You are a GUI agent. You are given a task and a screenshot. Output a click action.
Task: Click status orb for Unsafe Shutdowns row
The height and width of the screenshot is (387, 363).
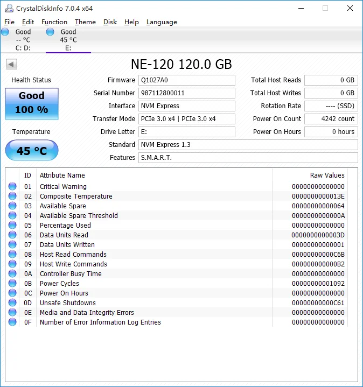tap(12, 302)
